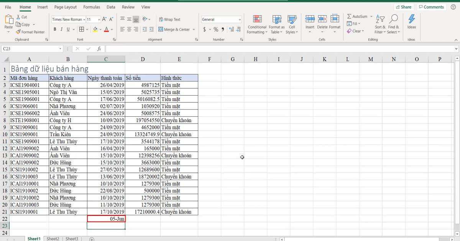Enable Wrap Text for the cell
Screen dimensions: 460x241
coord(170,19)
